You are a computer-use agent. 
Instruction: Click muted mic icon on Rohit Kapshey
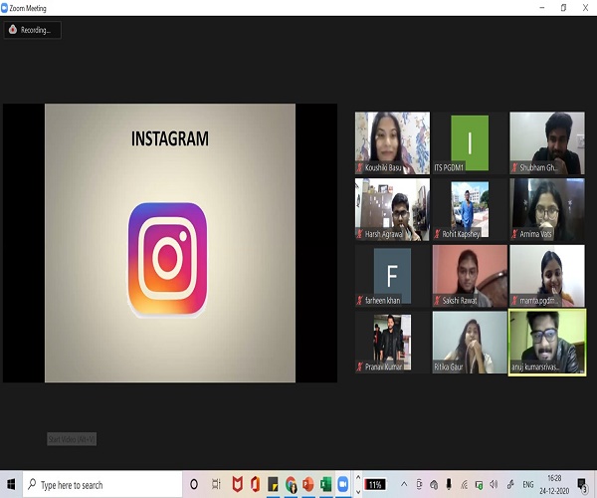pos(437,234)
